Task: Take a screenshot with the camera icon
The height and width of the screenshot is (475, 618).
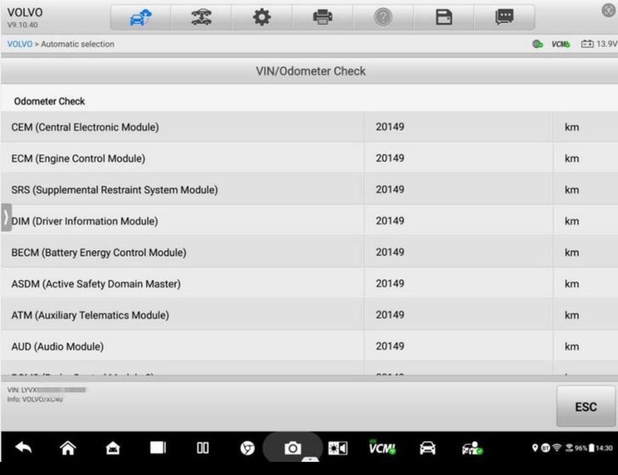Action: point(293,448)
